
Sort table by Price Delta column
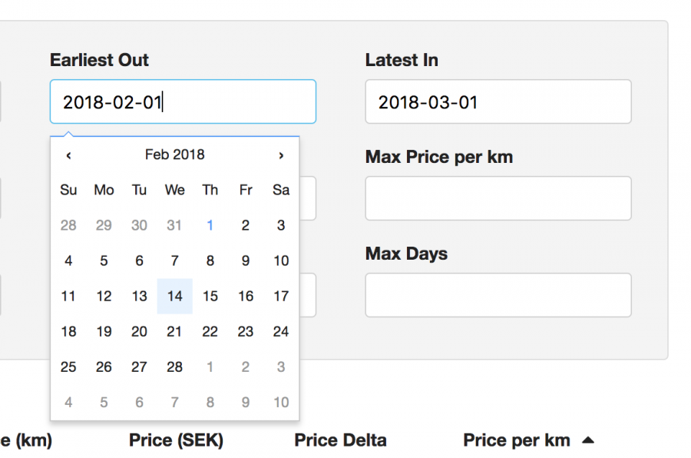[x=340, y=440]
